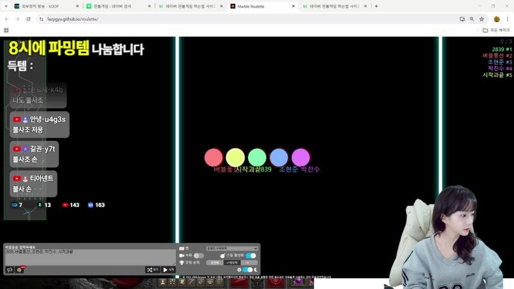Reload the current page

click(27, 19)
